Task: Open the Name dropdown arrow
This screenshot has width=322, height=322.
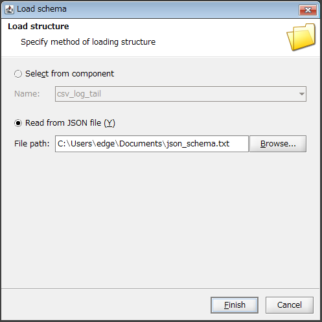Action: point(302,94)
